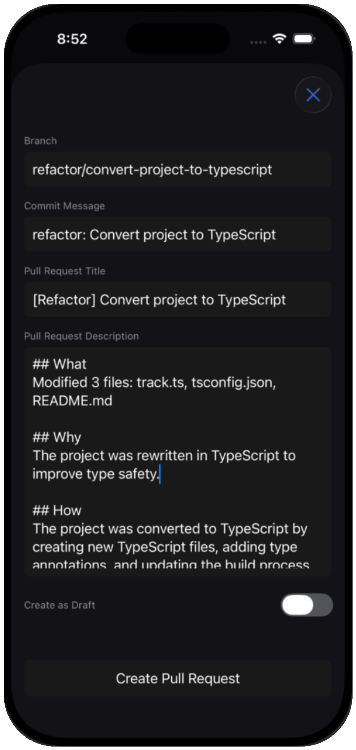This screenshot has width=356, height=750.
Task: Select the Branch input field
Action: pyautogui.click(x=177, y=169)
